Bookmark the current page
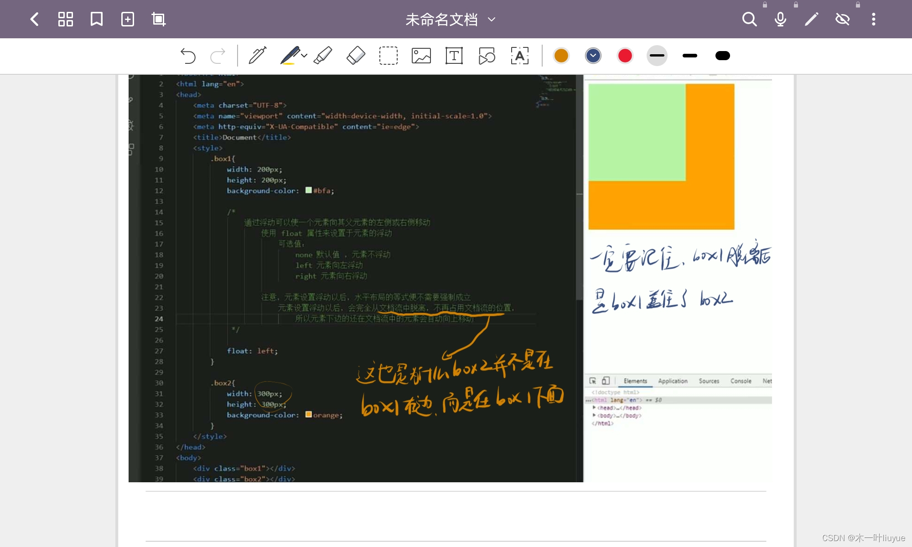912x547 pixels. coord(97,19)
